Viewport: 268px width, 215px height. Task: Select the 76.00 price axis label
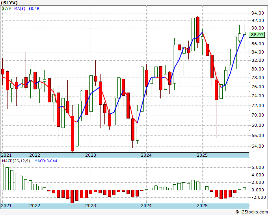257,87
